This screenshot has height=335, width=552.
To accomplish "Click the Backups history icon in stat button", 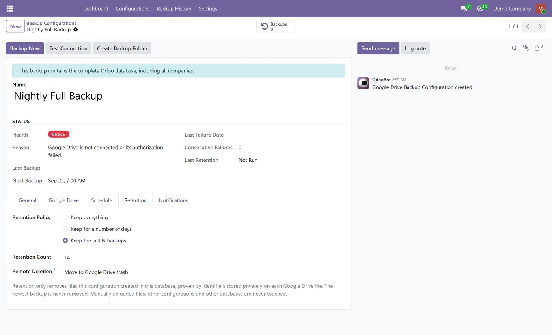I will (265, 26).
